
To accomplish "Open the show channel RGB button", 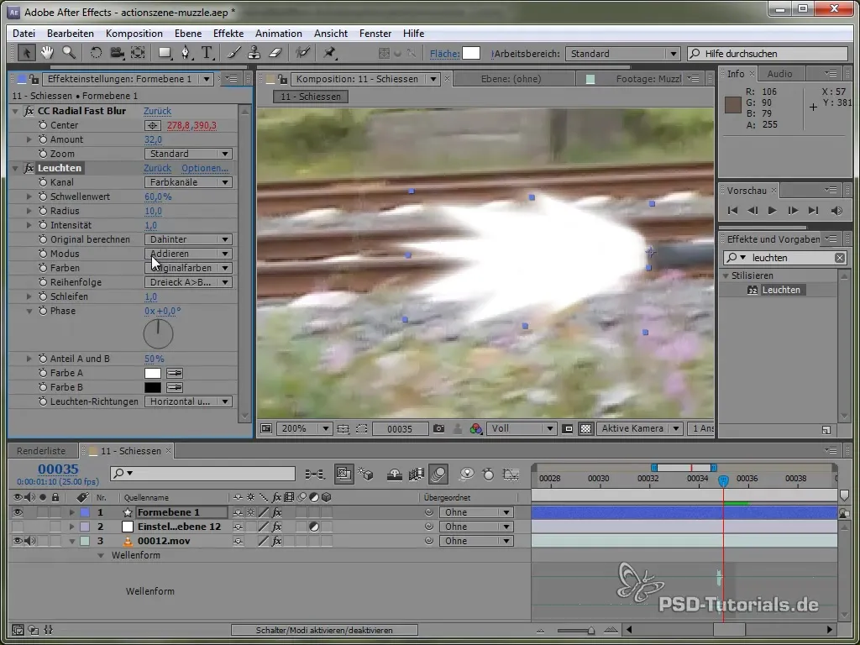I will pos(475,429).
